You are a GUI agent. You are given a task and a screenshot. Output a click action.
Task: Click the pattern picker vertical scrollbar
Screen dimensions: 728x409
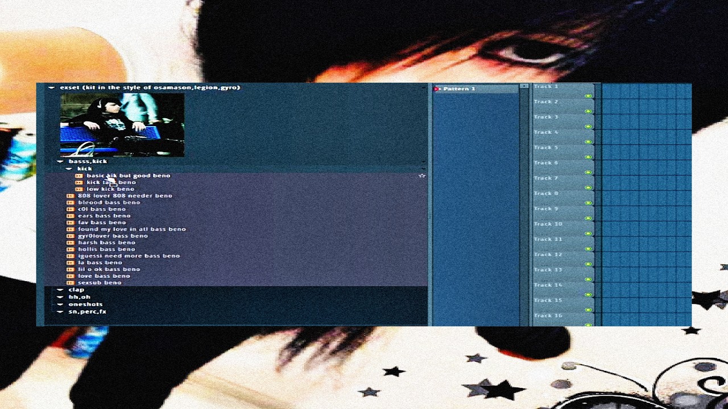[x=524, y=208]
